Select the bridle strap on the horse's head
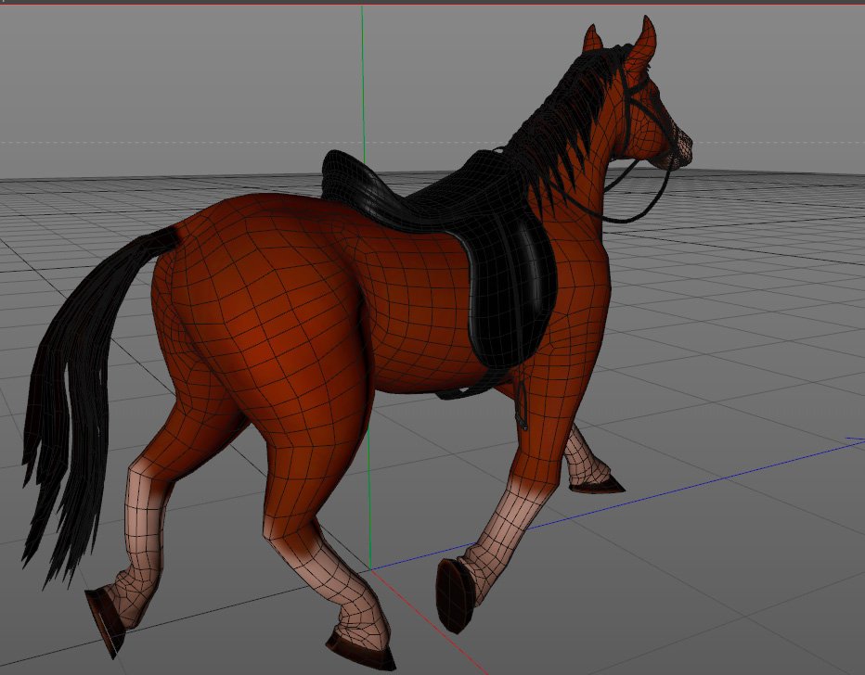Viewport: 865px width, 675px height. tap(630, 116)
